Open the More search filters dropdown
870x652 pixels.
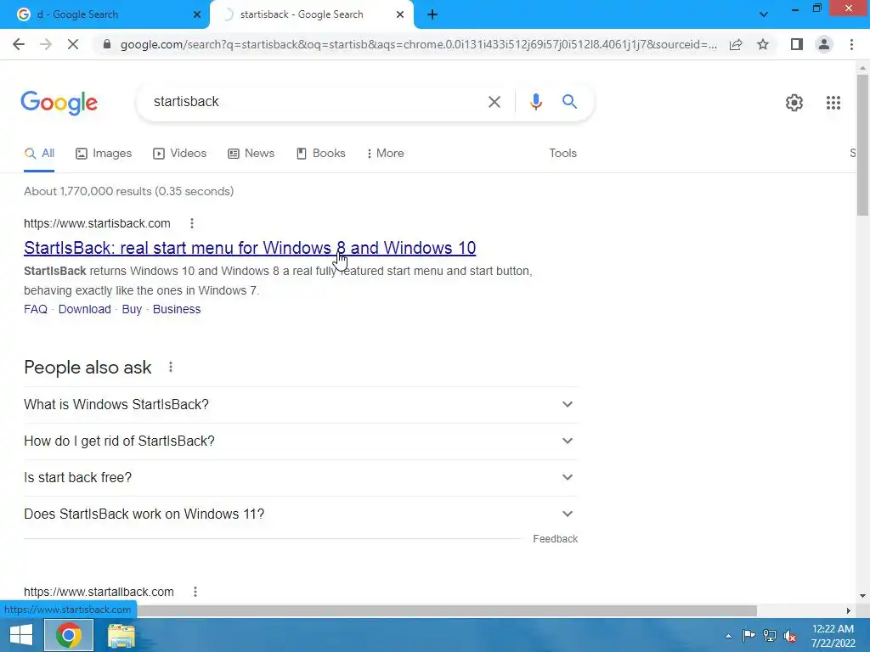[x=385, y=153]
